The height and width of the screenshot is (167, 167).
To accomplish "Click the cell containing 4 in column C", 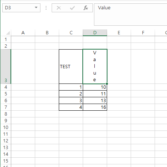I will pos(71,107).
